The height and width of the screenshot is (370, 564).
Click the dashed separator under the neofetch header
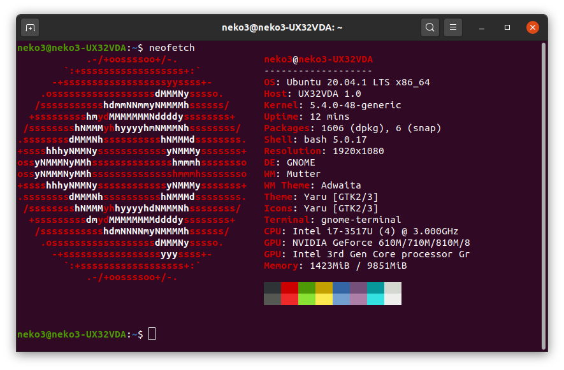coord(319,71)
